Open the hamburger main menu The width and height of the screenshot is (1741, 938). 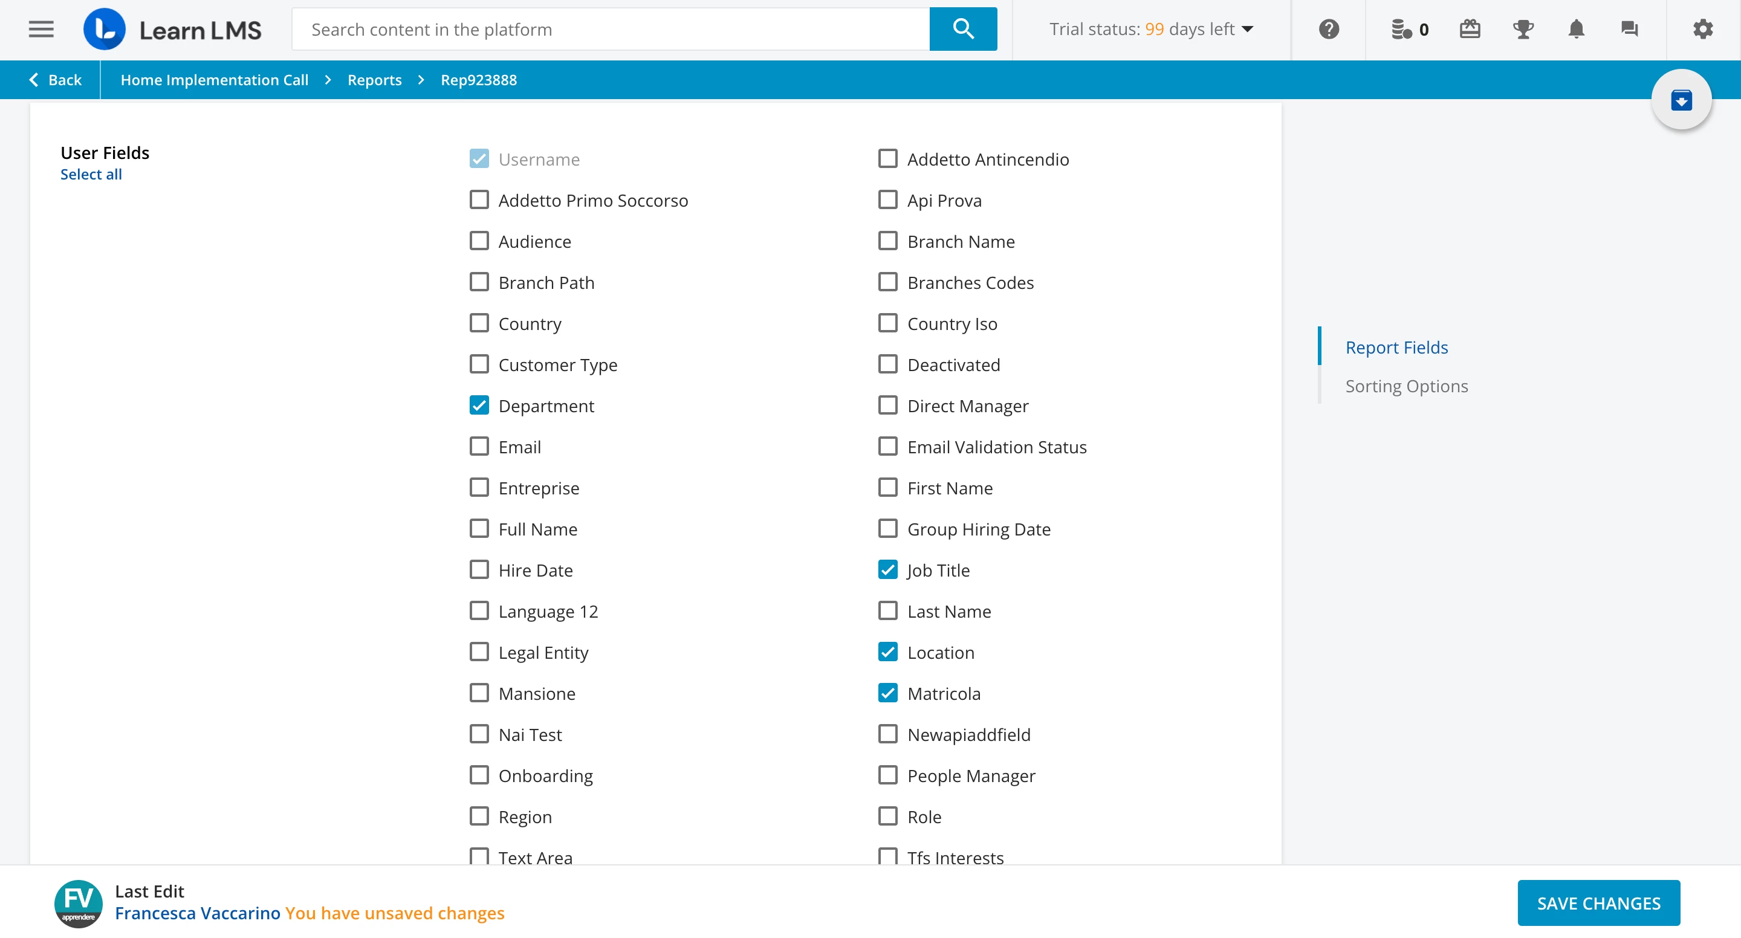point(41,29)
